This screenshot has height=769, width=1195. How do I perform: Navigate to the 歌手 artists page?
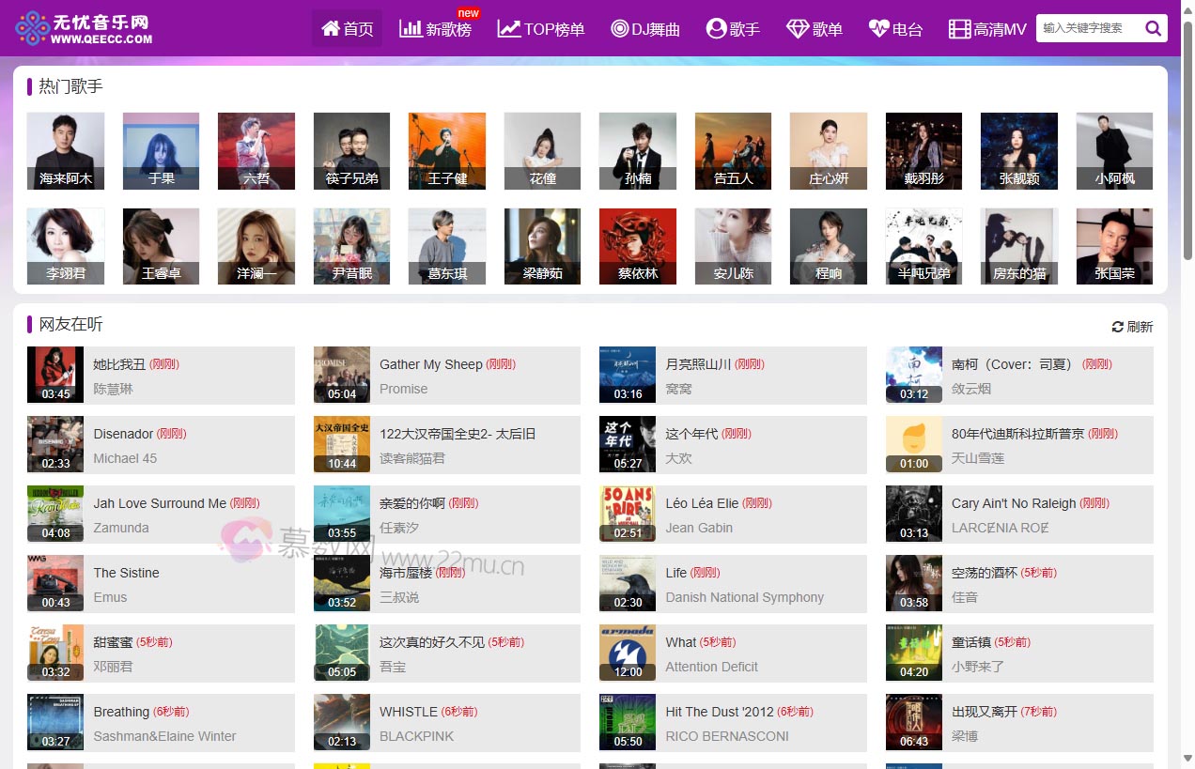[733, 29]
